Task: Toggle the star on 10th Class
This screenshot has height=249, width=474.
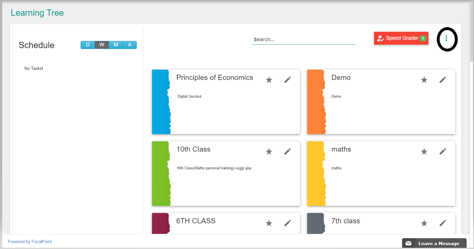Action: tap(269, 152)
